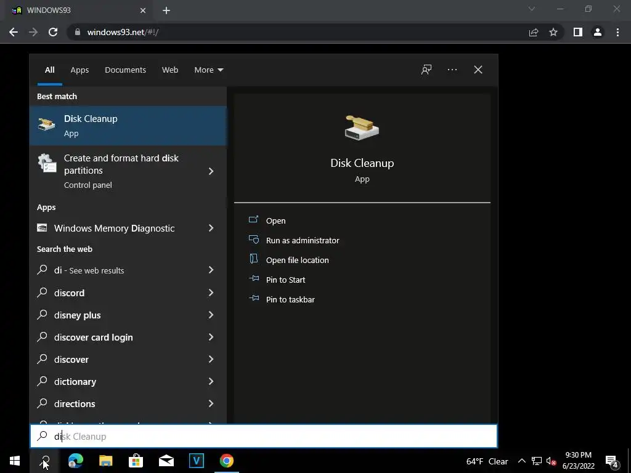Click the search feedback person icon

click(x=426, y=70)
